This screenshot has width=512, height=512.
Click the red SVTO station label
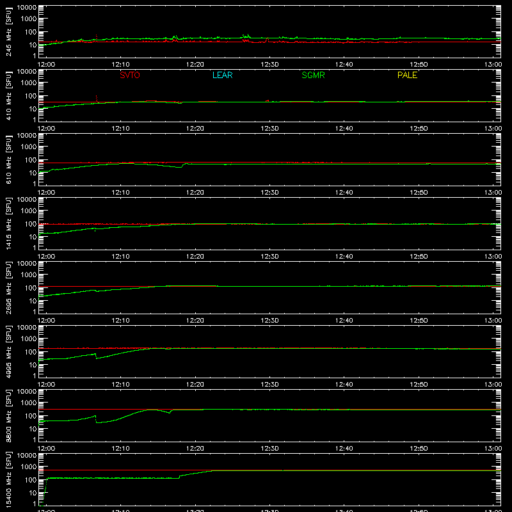130,75
